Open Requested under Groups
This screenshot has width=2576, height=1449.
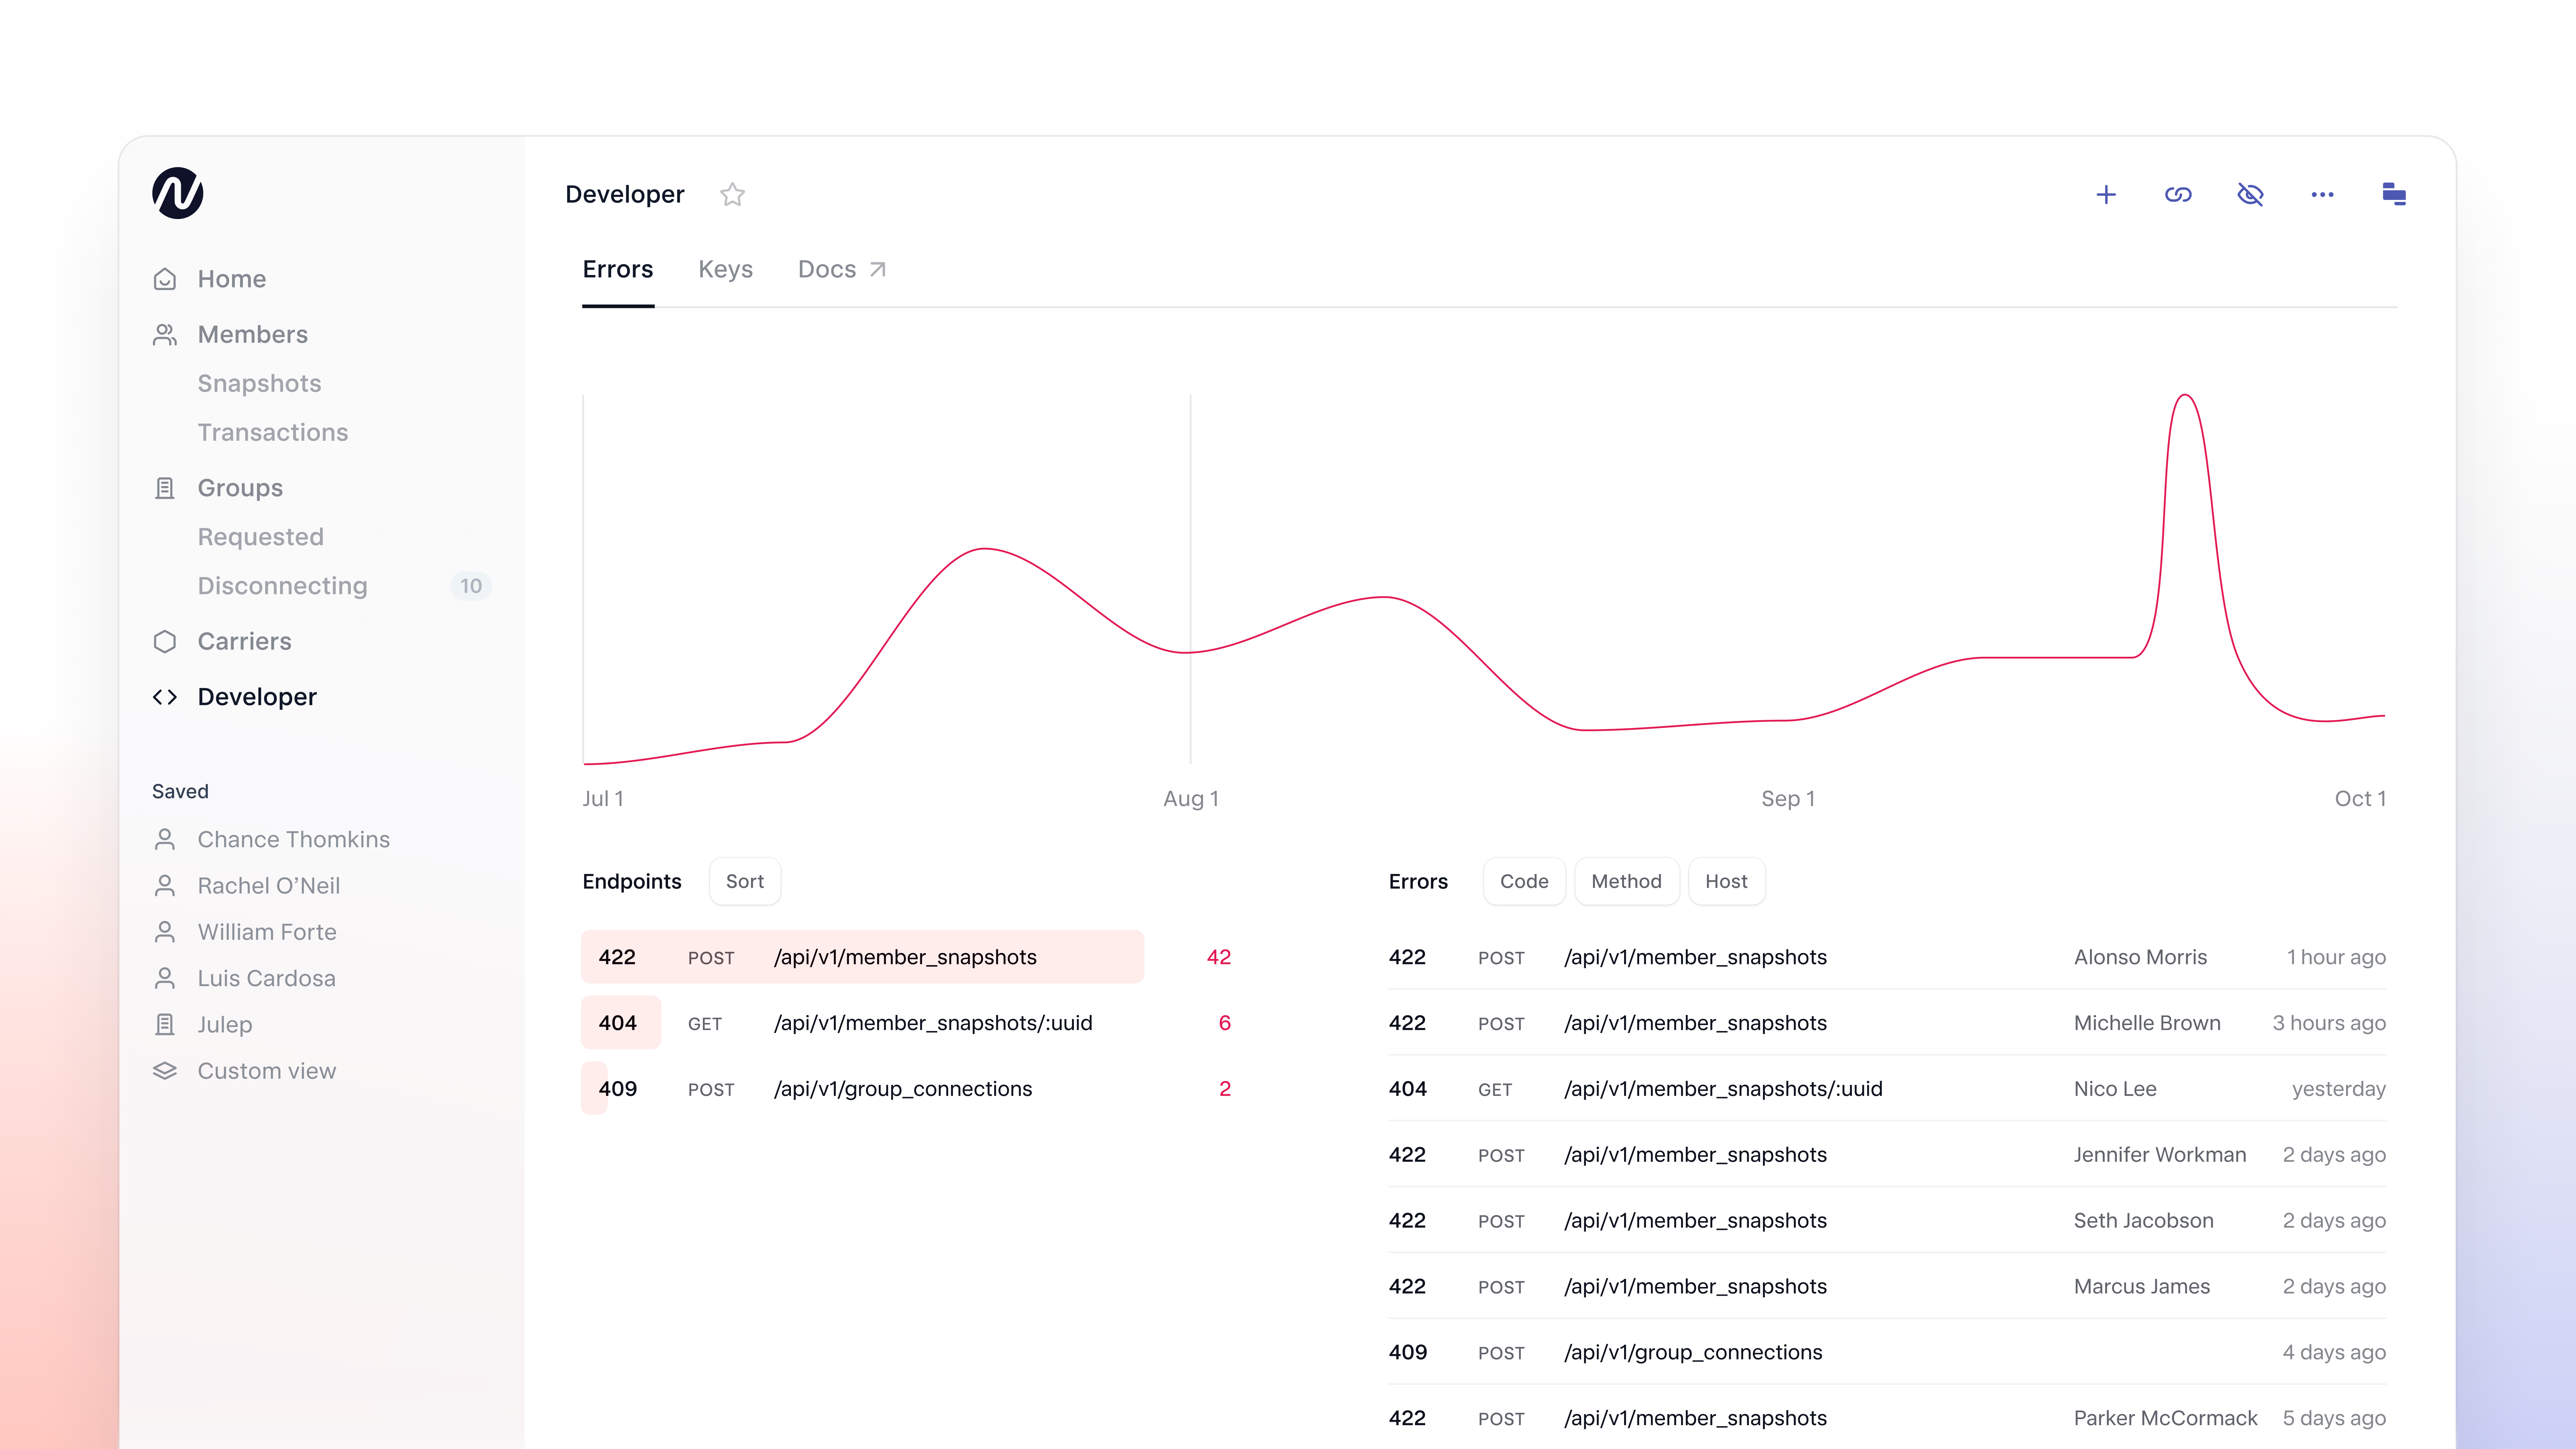pos(261,537)
